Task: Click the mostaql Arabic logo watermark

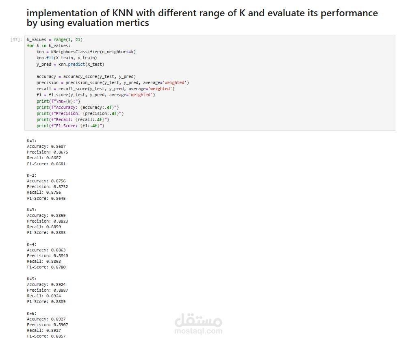Action: click(198, 321)
